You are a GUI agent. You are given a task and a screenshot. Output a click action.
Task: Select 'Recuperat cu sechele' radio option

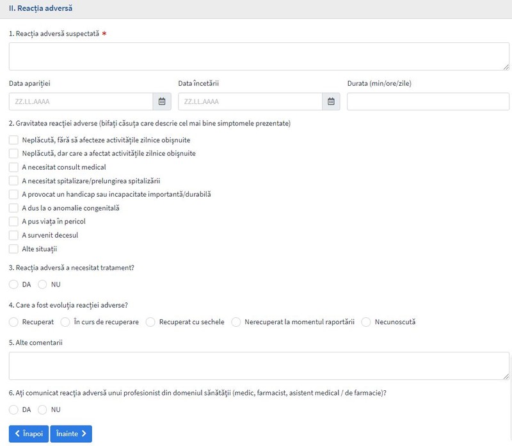click(150, 322)
